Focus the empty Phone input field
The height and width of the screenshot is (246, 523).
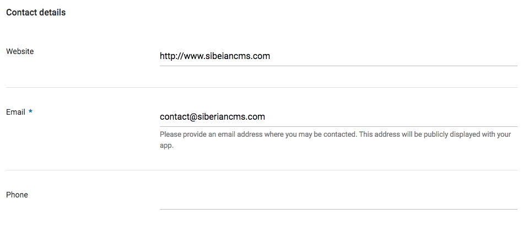(x=338, y=200)
